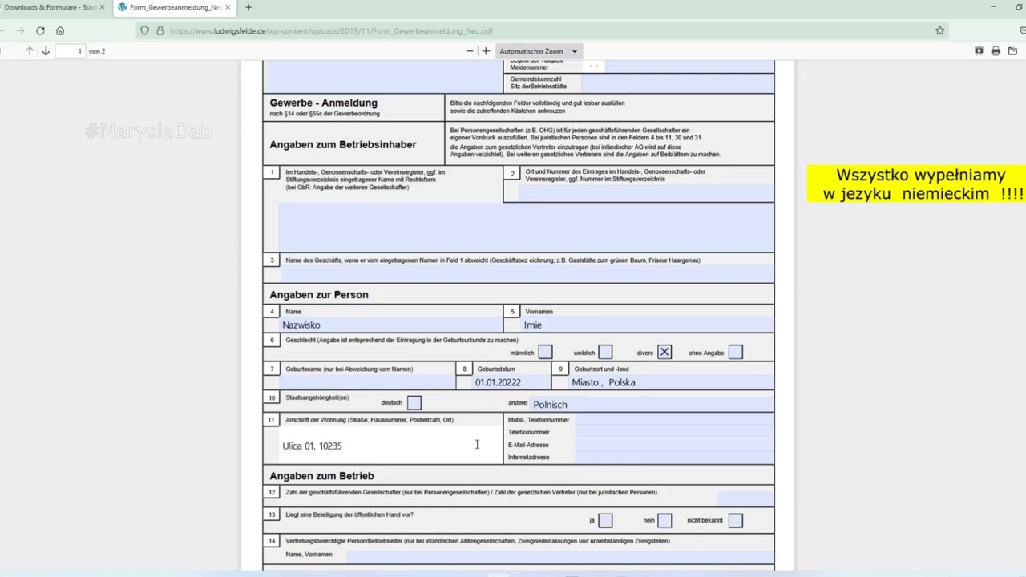The width and height of the screenshot is (1026, 577).
Task: Check the ohne Angabe box
Action: [x=736, y=353]
